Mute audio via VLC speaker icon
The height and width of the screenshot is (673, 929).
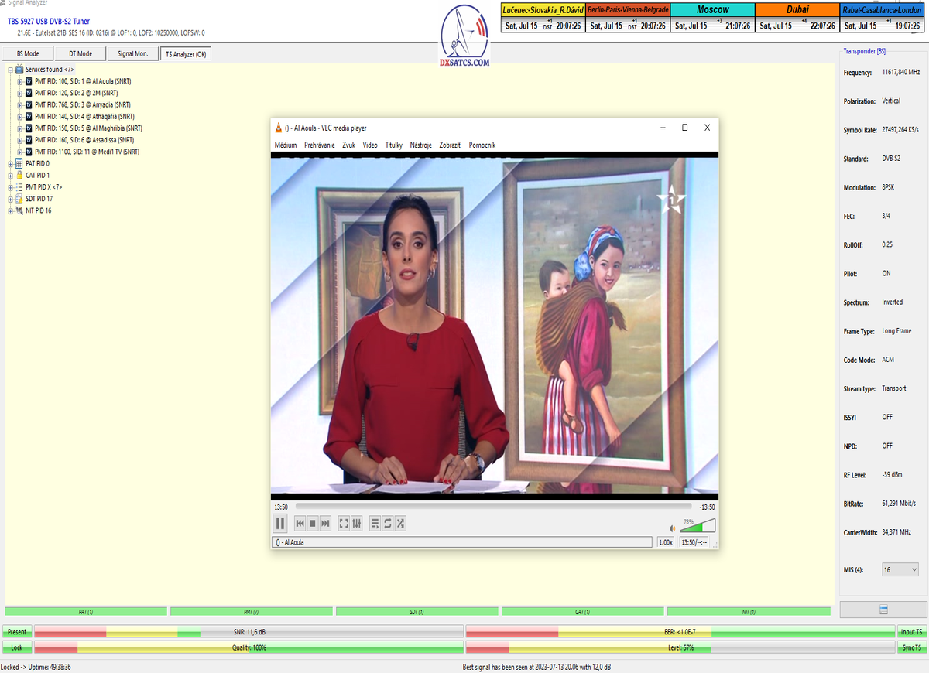[672, 528]
